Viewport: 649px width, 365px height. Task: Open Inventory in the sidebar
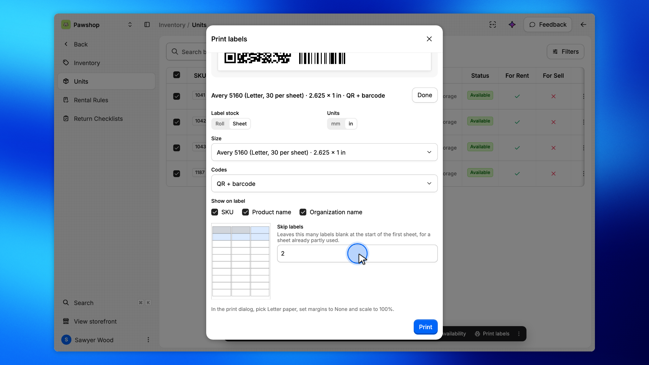point(106,63)
